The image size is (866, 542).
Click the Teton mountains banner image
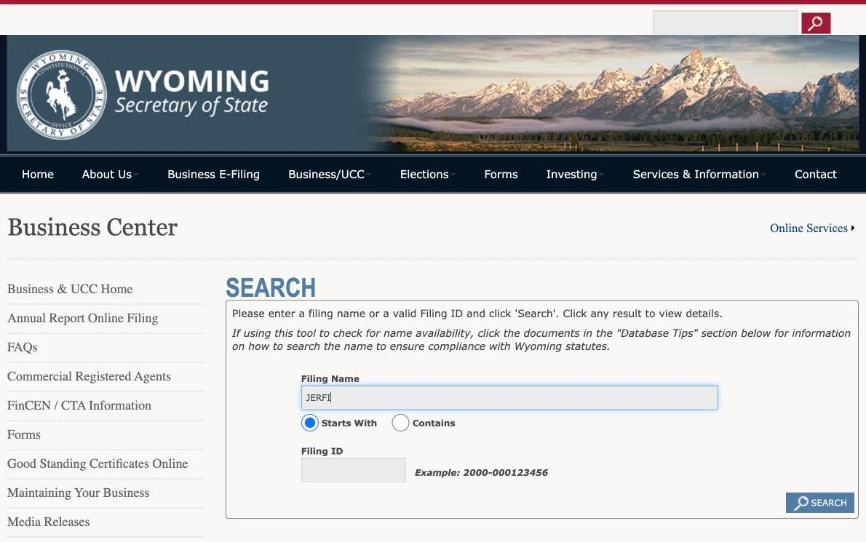(613, 93)
